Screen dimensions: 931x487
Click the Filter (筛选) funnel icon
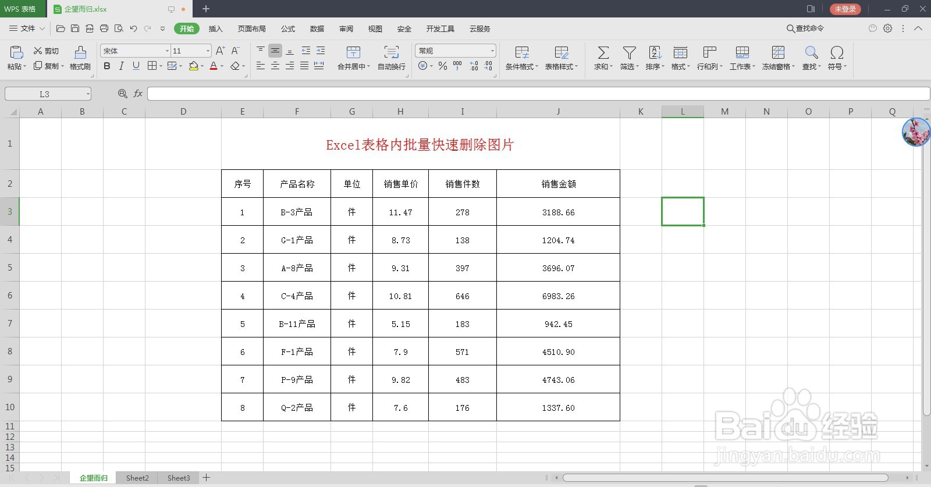pos(629,52)
